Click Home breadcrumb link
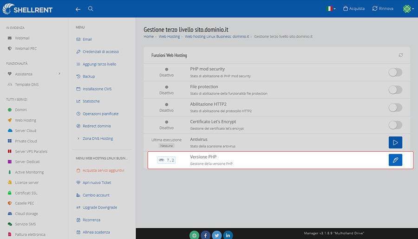 click(149, 37)
